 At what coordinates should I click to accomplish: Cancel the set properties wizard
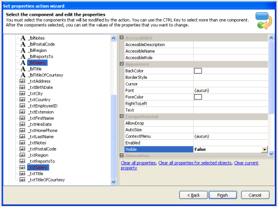255,195
